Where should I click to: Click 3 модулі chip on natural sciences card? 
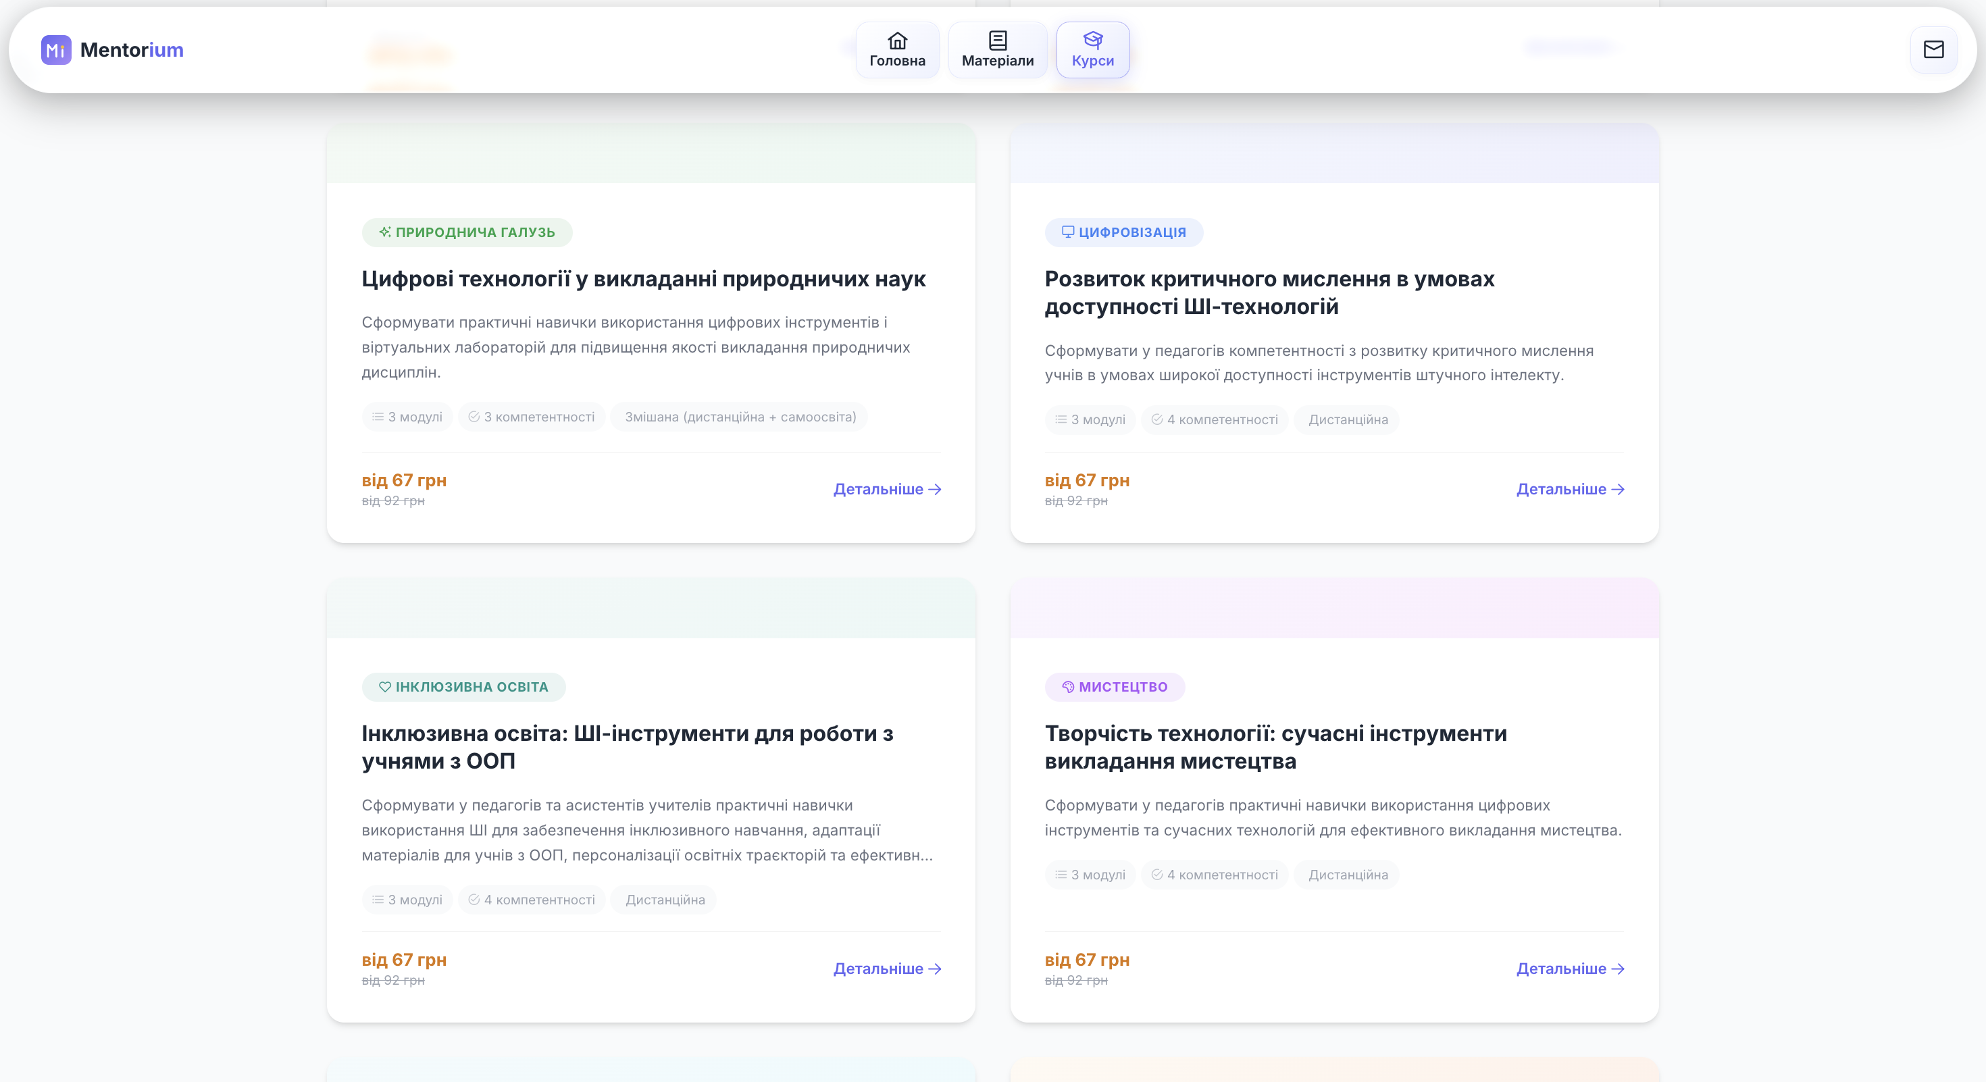[x=407, y=417]
